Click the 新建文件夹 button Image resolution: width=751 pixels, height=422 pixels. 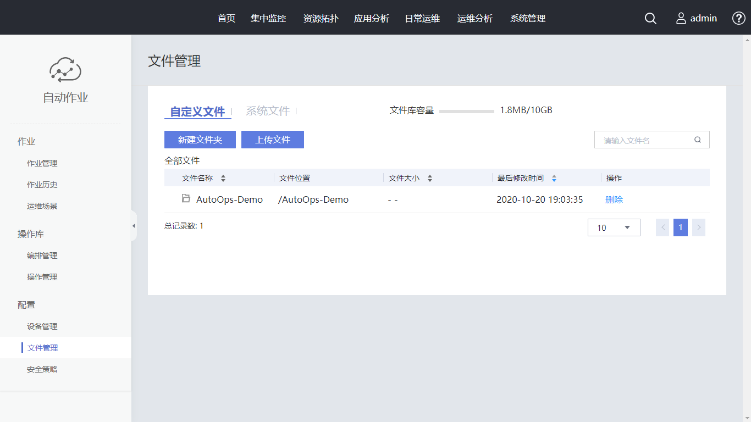tap(200, 140)
